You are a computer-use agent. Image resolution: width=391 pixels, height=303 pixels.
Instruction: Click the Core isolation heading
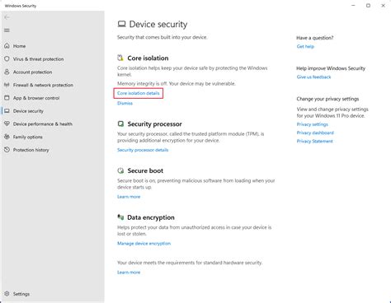tap(148, 58)
